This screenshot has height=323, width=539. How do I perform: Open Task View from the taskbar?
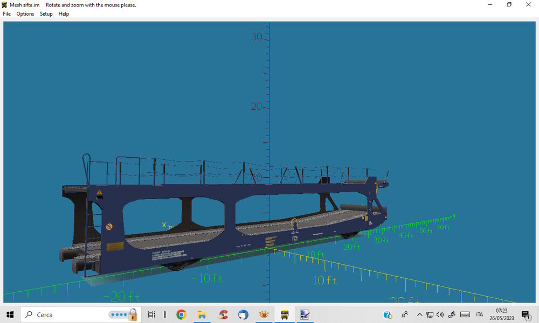click(151, 314)
